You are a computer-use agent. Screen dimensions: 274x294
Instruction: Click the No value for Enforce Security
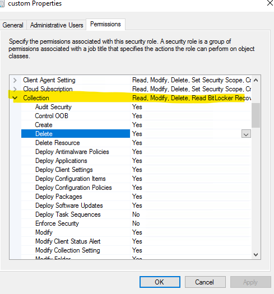coord(136,223)
